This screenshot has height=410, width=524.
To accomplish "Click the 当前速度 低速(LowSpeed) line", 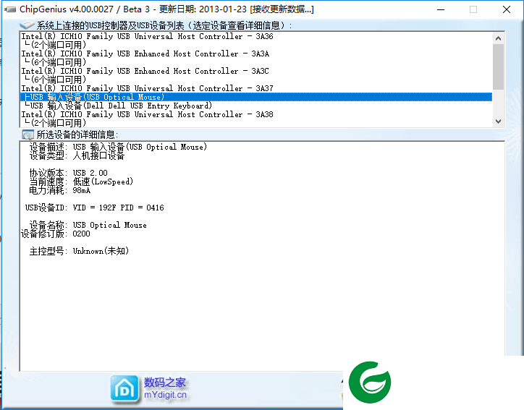I will tap(81, 181).
